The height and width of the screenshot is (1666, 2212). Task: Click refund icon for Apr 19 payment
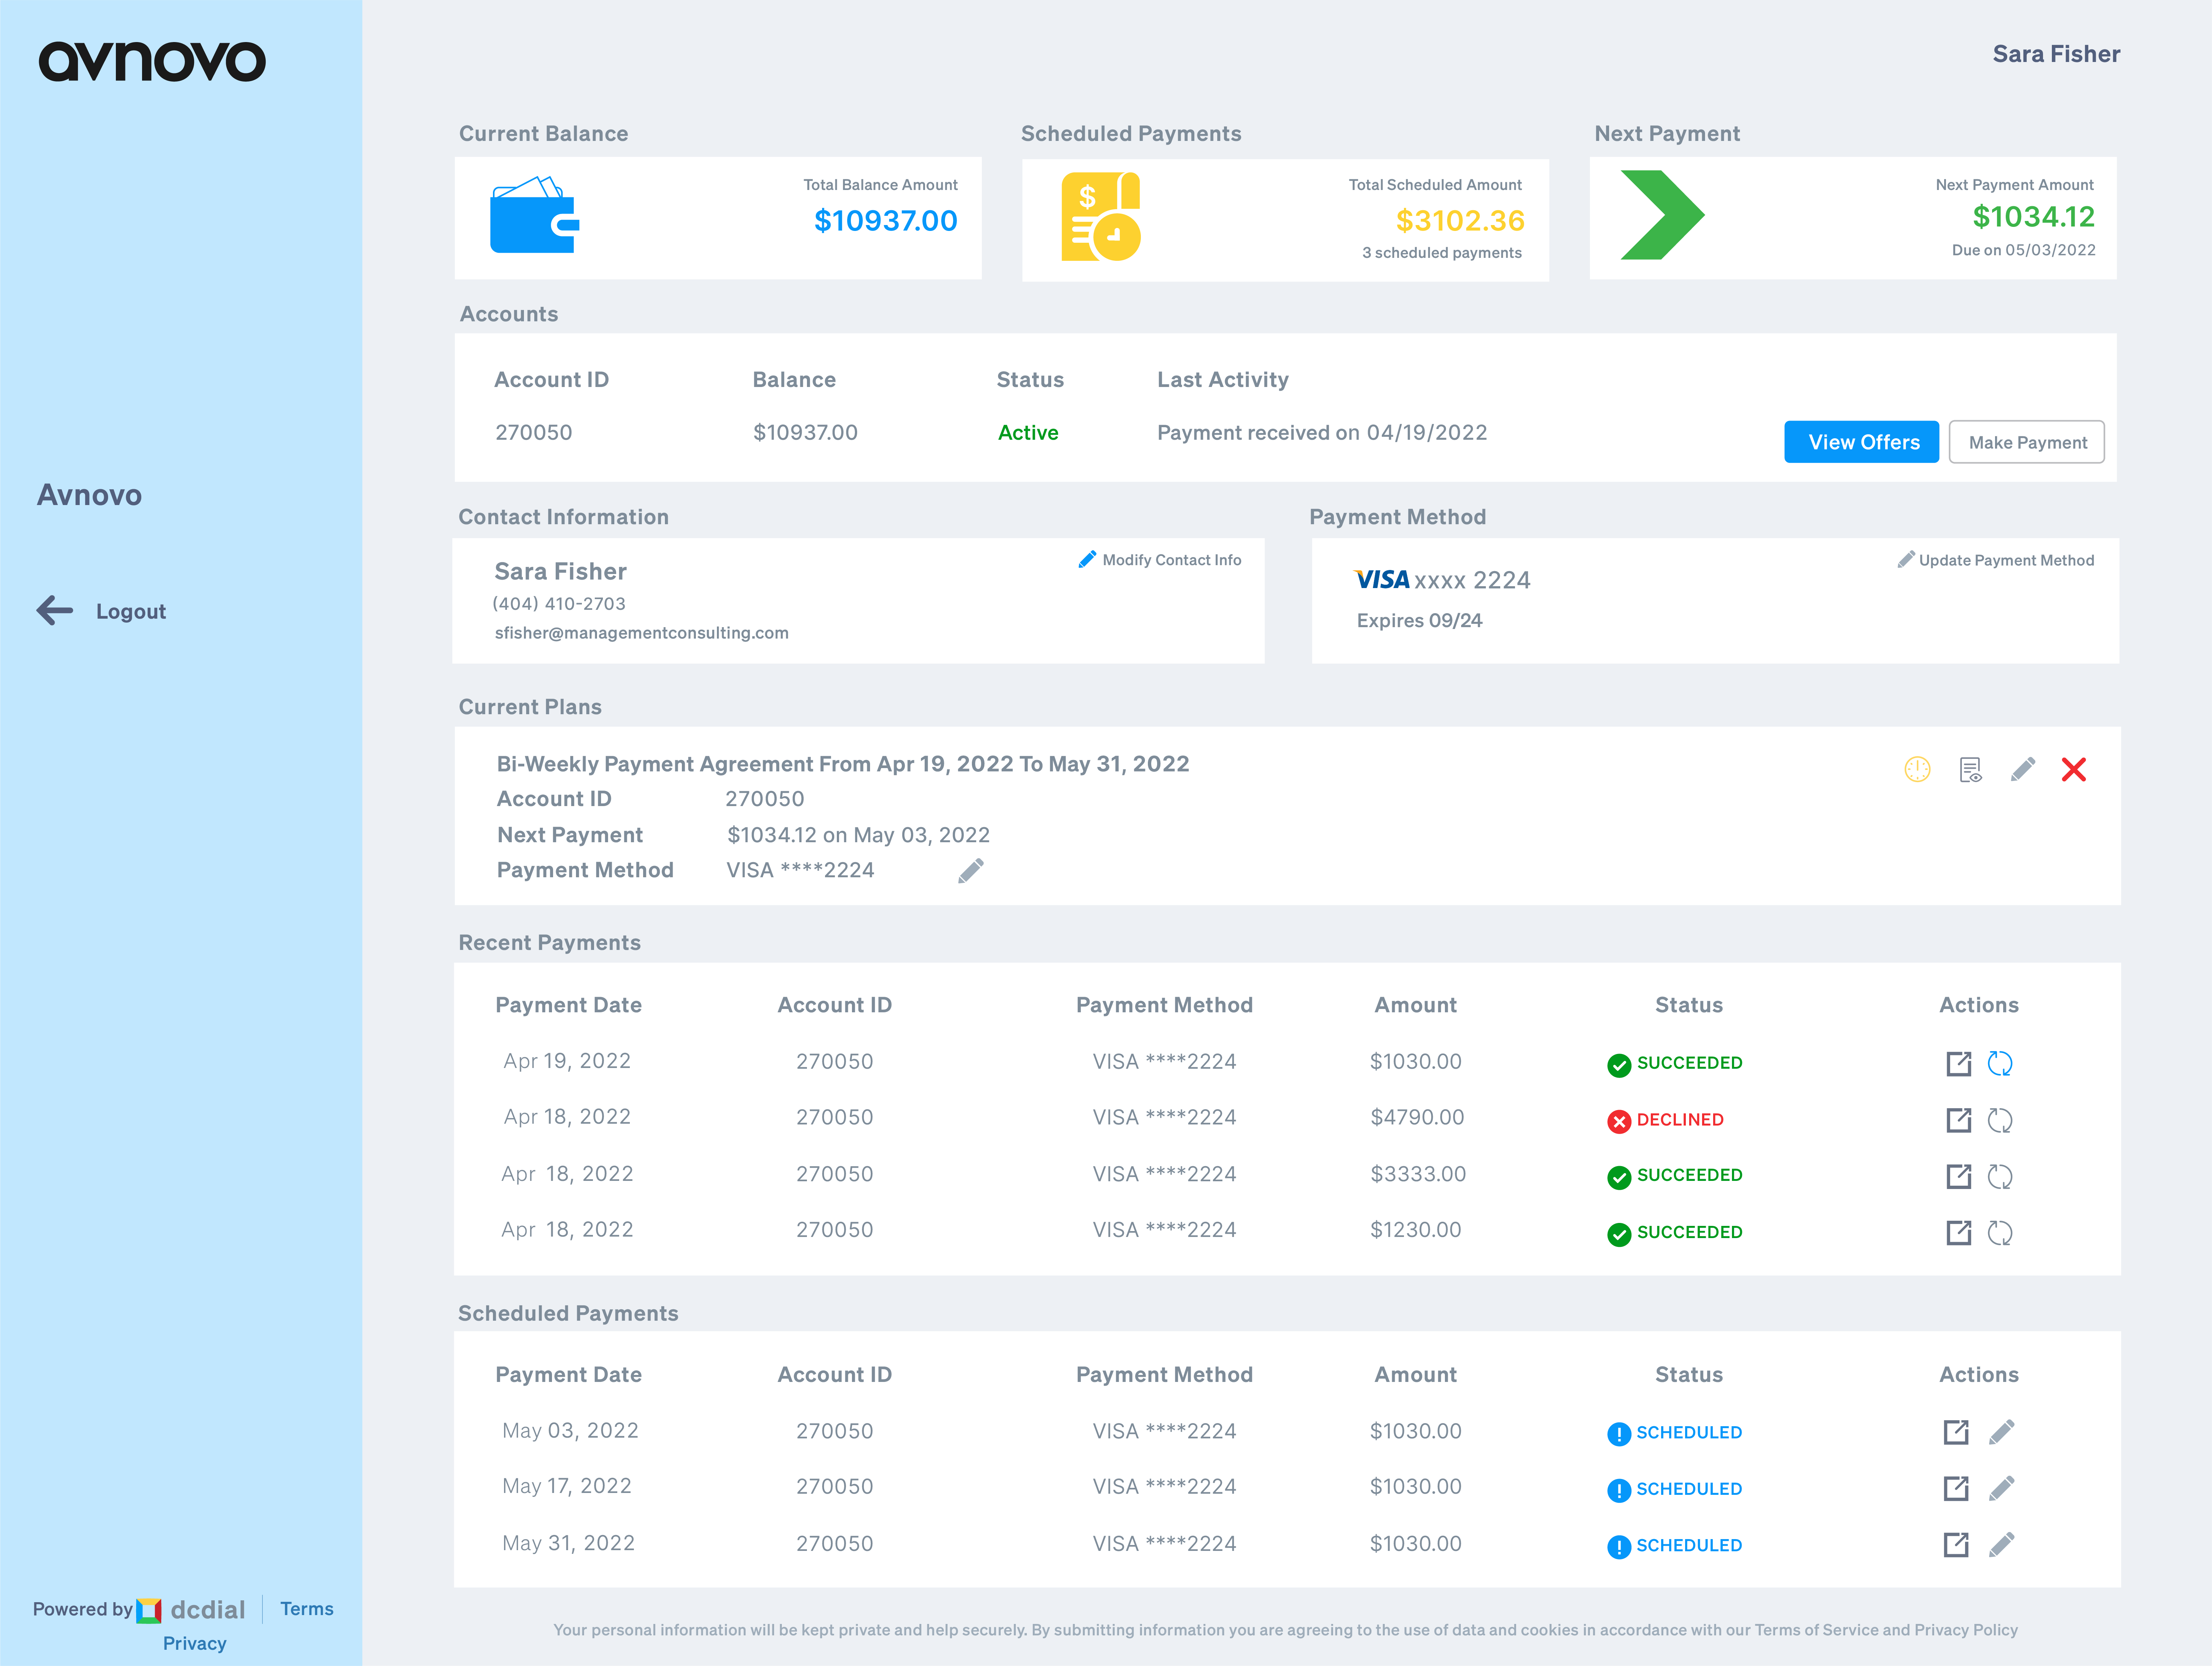tap(1999, 1063)
